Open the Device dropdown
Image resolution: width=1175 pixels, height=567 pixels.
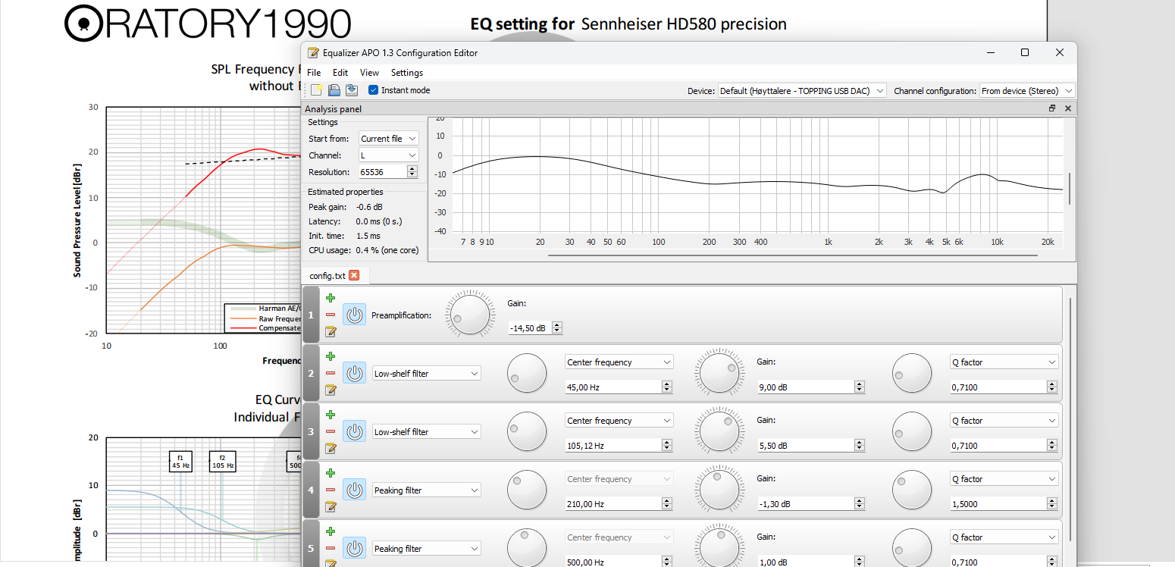[x=802, y=91]
